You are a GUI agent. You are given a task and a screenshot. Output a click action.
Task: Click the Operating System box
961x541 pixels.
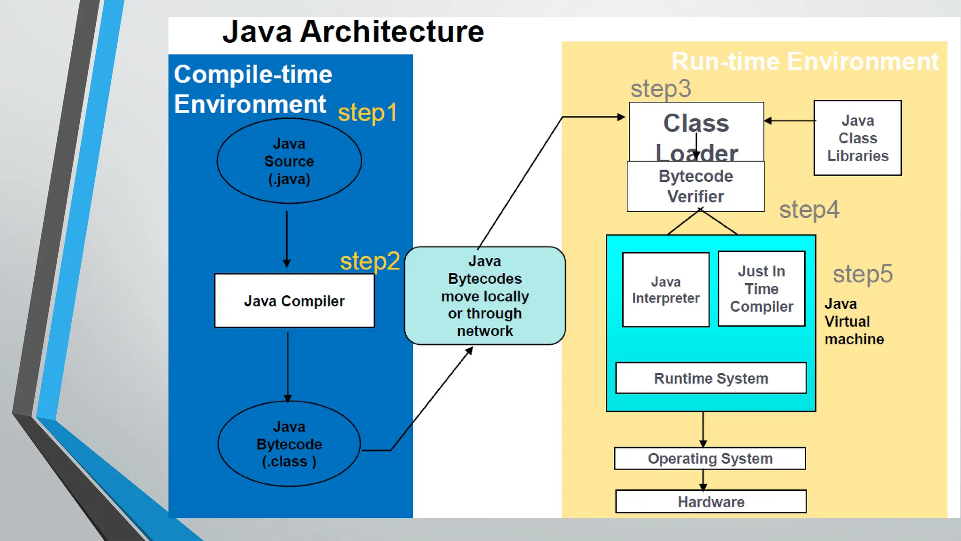[x=709, y=458]
